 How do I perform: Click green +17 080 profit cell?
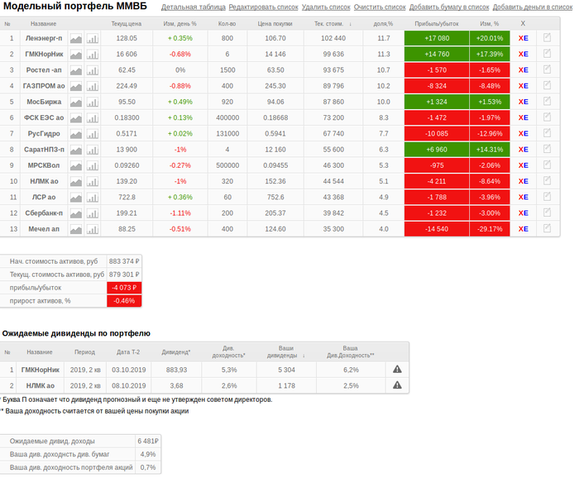[437, 38]
